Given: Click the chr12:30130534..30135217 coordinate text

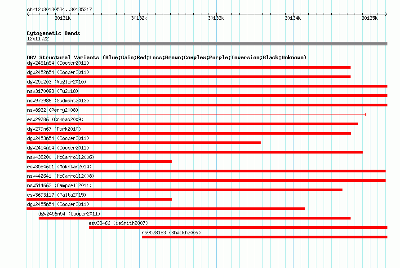Looking at the screenshot, I should click(59, 9).
